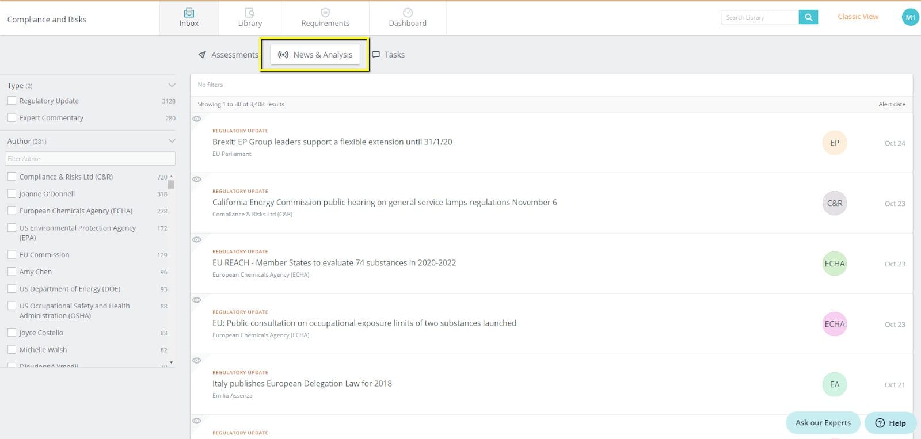Tick the EU Commission author checkbox

pos(12,254)
